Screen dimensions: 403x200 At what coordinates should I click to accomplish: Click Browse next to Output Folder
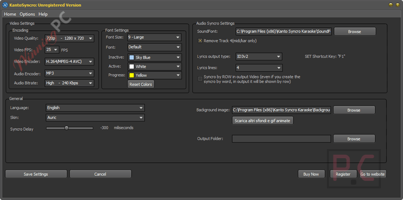(x=354, y=139)
